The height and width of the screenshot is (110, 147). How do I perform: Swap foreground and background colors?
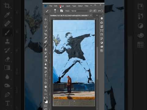47,97
